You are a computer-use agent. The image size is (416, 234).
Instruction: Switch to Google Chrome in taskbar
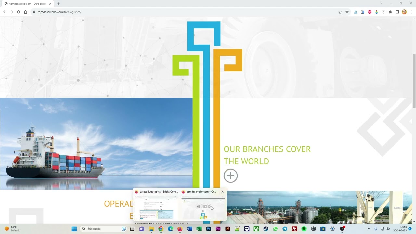(161, 229)
